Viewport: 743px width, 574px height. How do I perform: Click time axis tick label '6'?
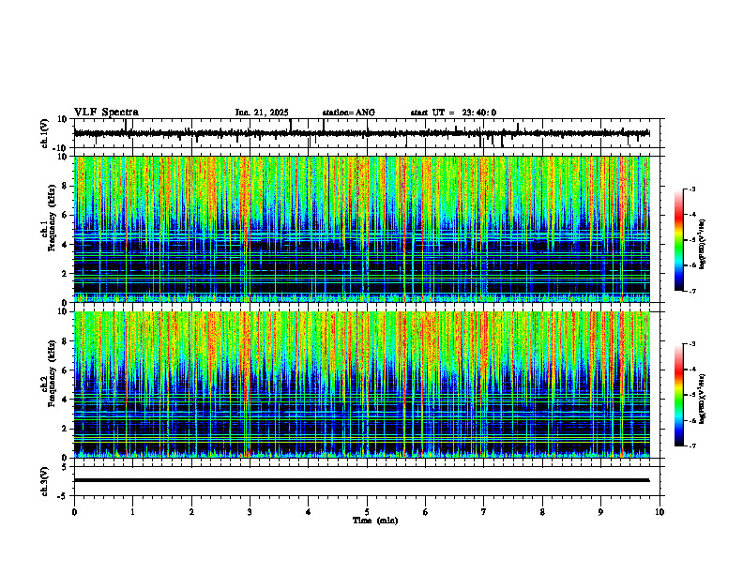426,512
